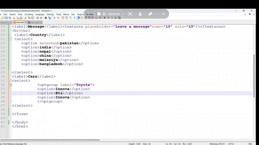The height and width of the screenshot is (145, 259).
Task: Close the index.html tab
Action: point(25,23)
